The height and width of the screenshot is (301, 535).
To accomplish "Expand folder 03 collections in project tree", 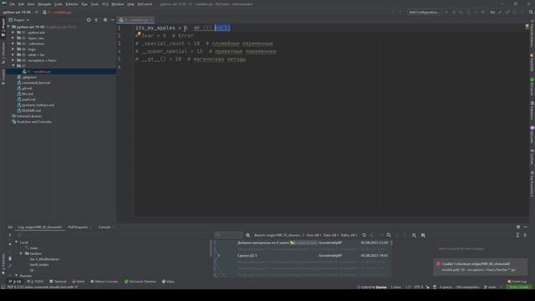I will 13,43.
